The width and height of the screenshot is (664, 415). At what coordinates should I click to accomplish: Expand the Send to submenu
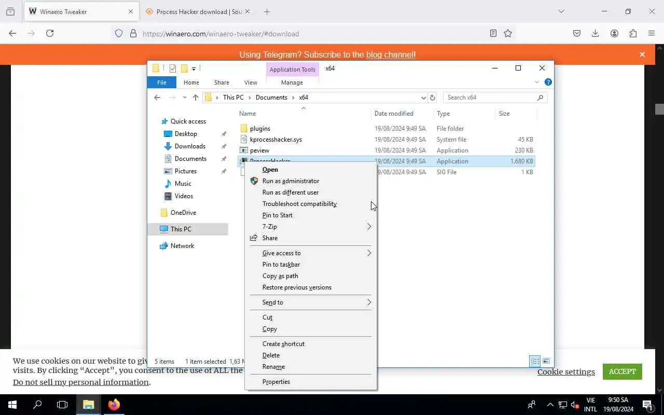click(310, 302)
